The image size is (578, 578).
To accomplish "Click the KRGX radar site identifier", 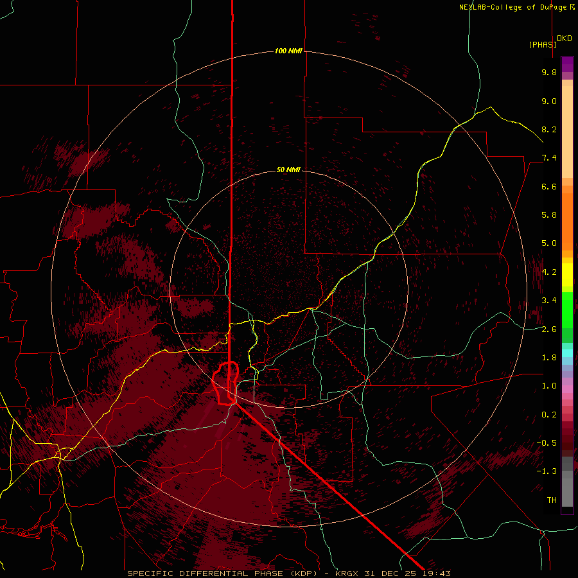I will tap(347, 574).
